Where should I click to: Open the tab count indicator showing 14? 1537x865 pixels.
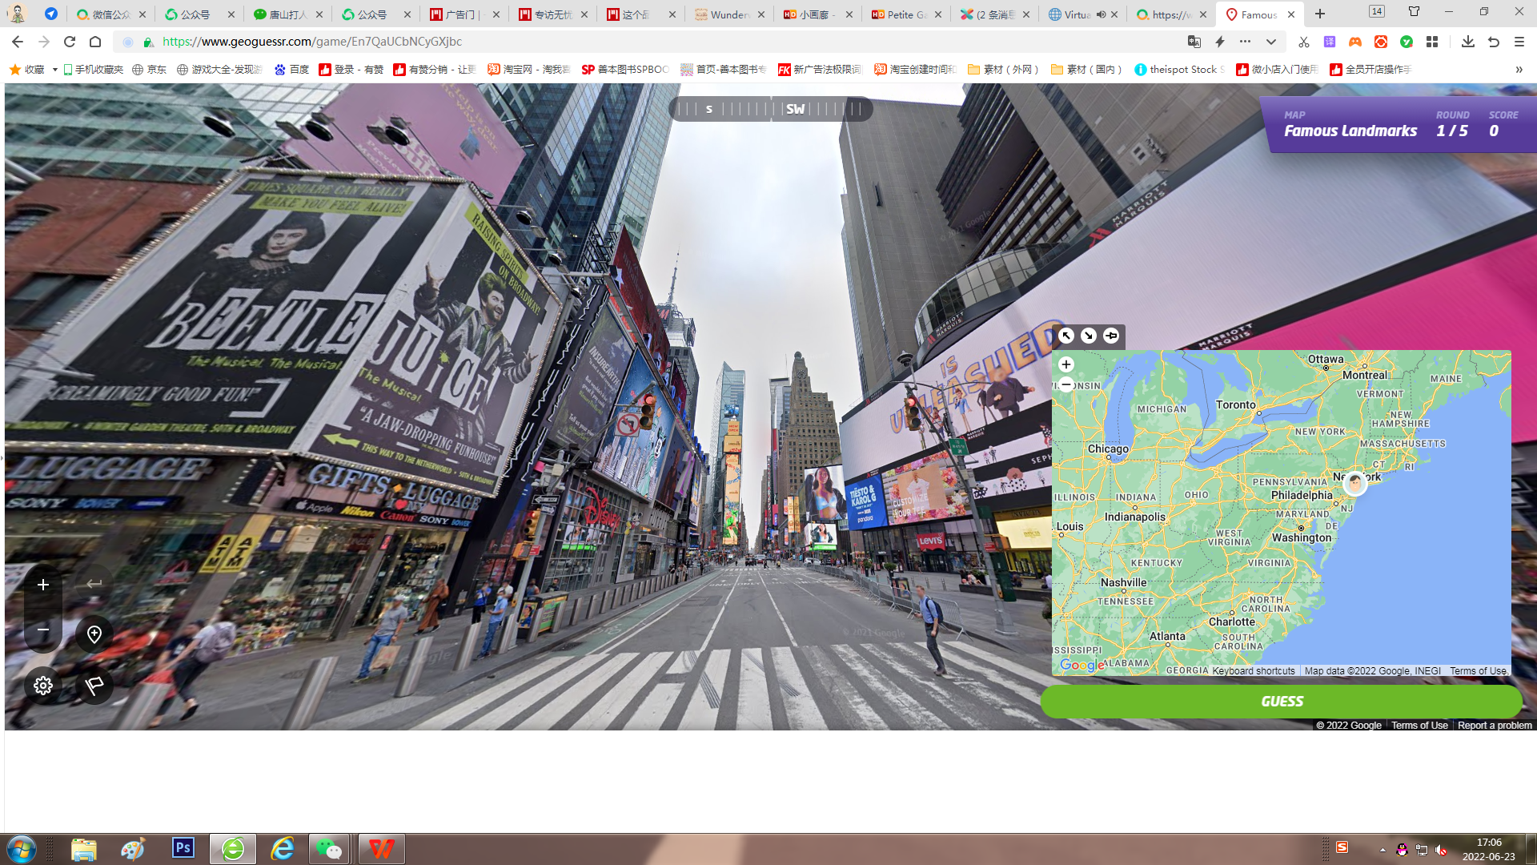(x=1377, y=11)
